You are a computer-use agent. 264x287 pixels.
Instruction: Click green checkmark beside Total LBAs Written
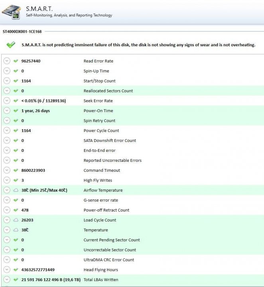[16, 280]
